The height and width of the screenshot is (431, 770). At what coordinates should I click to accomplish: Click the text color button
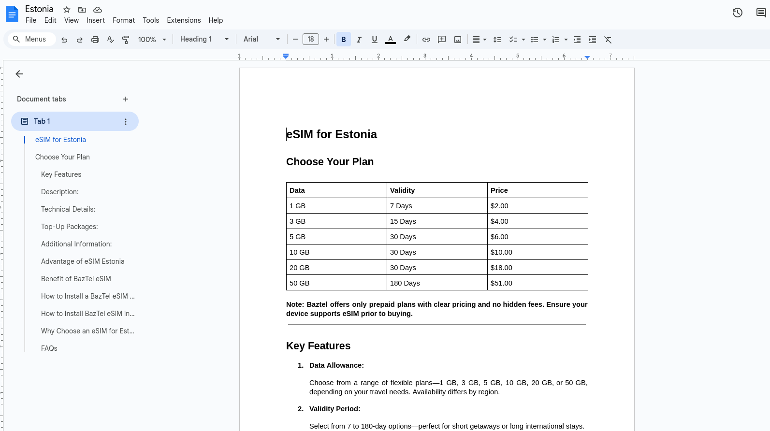[391, 40]
